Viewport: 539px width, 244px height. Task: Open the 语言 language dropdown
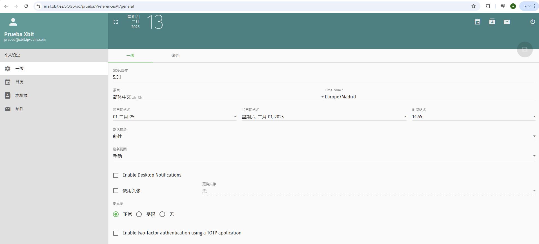218,97
